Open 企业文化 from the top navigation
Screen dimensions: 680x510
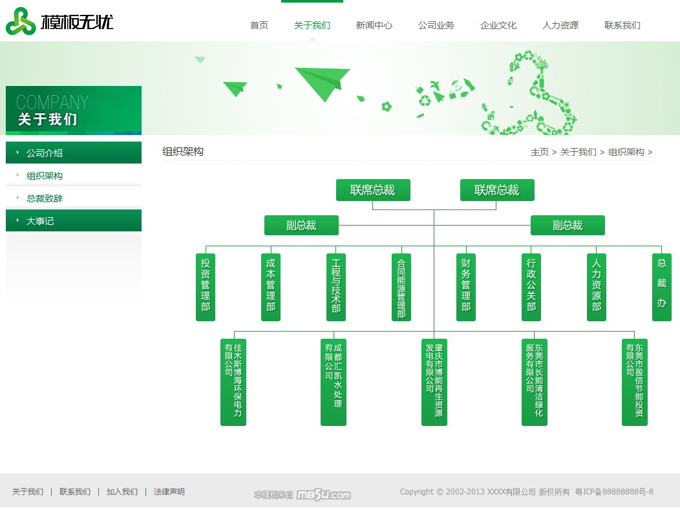click(498, 25)
